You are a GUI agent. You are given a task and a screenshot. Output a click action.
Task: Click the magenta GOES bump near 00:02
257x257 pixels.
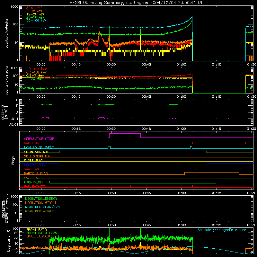point(45,116)
